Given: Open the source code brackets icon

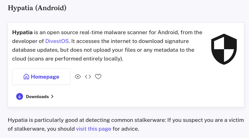Looking at the screenshot, I should [88, 77].
